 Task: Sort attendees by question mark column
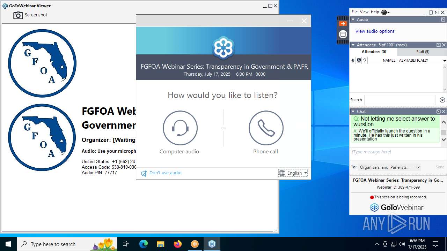pyautogui.click(x=365, y=60)
